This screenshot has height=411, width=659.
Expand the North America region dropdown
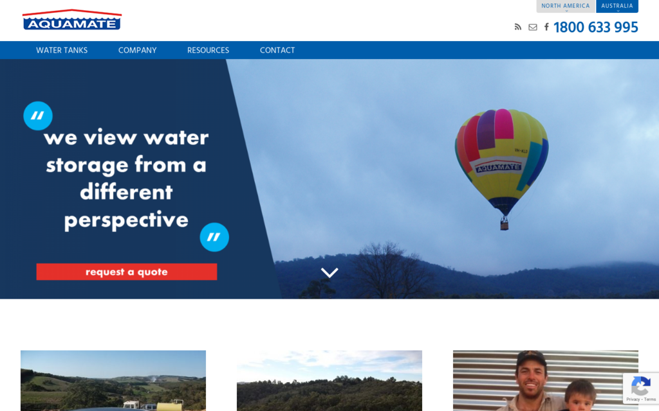point(566,6)
